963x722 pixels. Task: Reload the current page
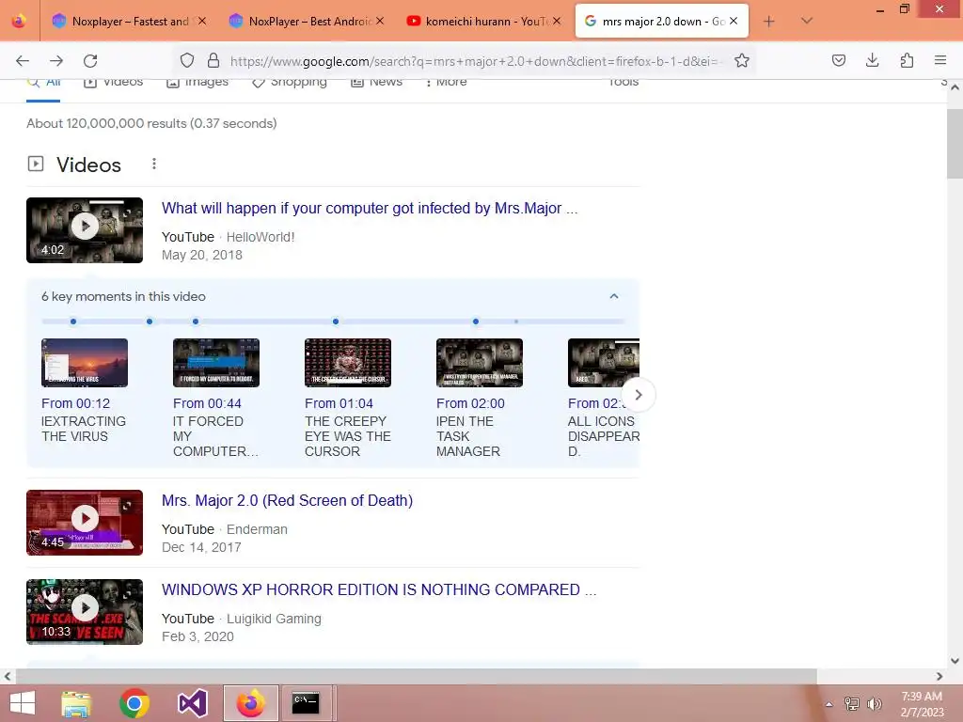[x=90, y=60]
